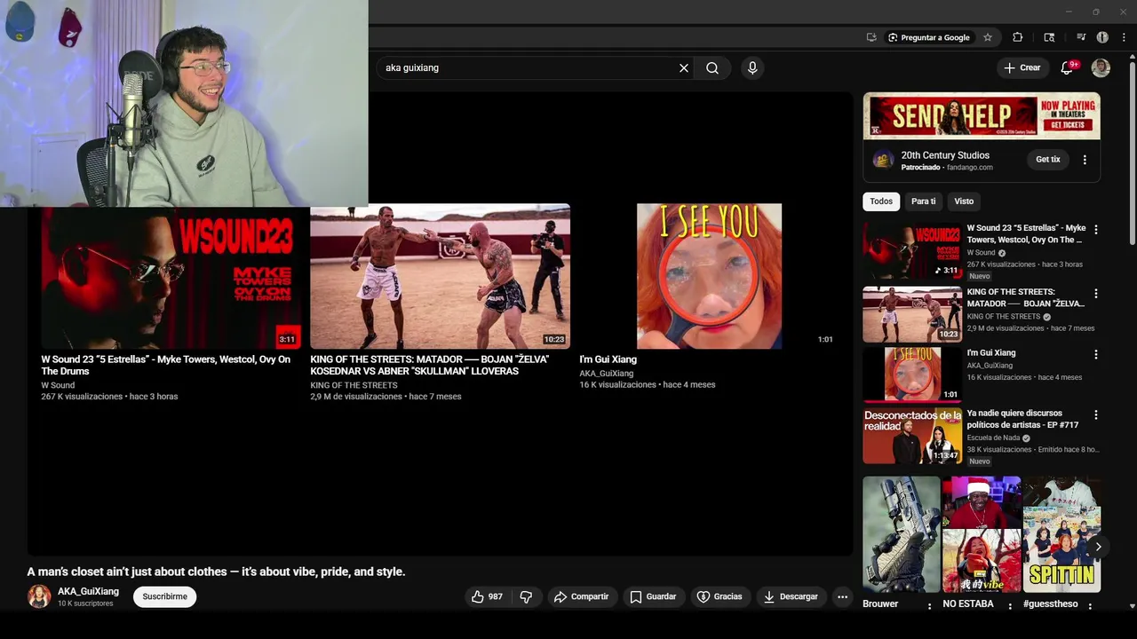The height and width of the screenshot is (639, 1137).
Task: Save the video with Guardar
Action: pos(653,596)
